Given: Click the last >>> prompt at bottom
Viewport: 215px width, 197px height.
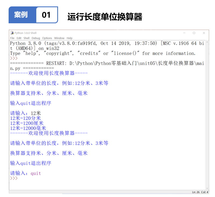Looking at the screenshot, I should [14, 178].
